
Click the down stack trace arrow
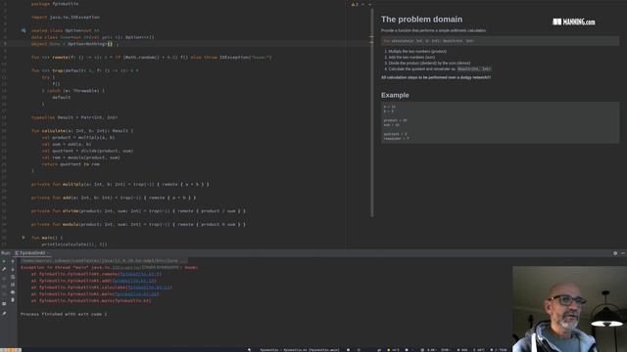(13, 270)
